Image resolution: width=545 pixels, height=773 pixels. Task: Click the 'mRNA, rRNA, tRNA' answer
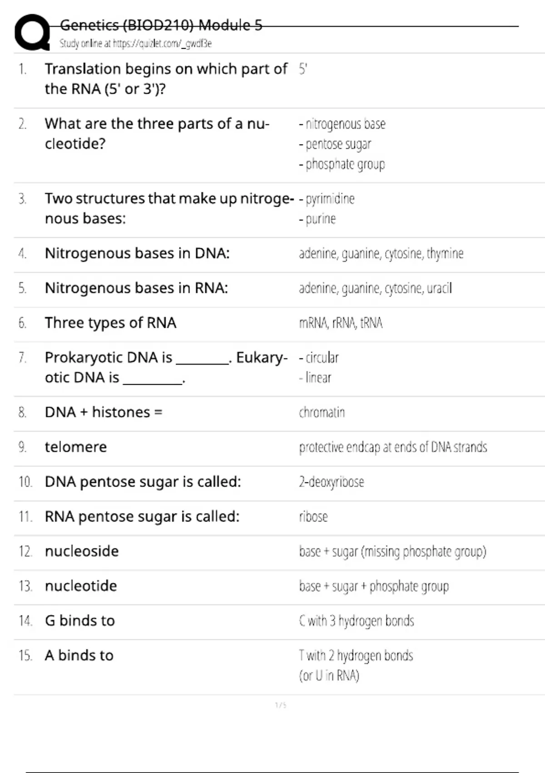click(x=341, y=323)
